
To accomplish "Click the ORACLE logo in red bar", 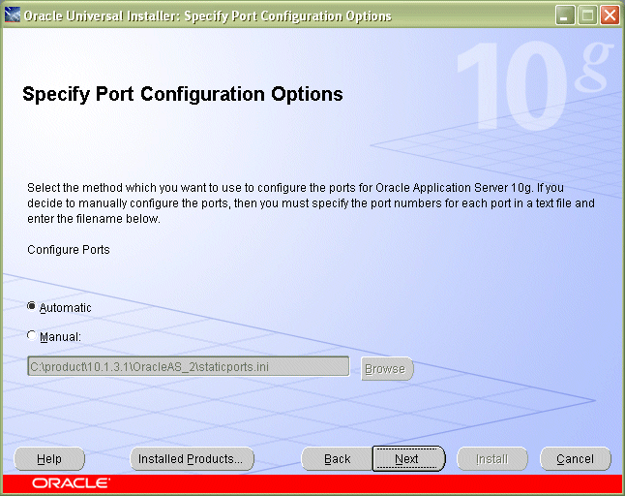I will click(71, 483).
